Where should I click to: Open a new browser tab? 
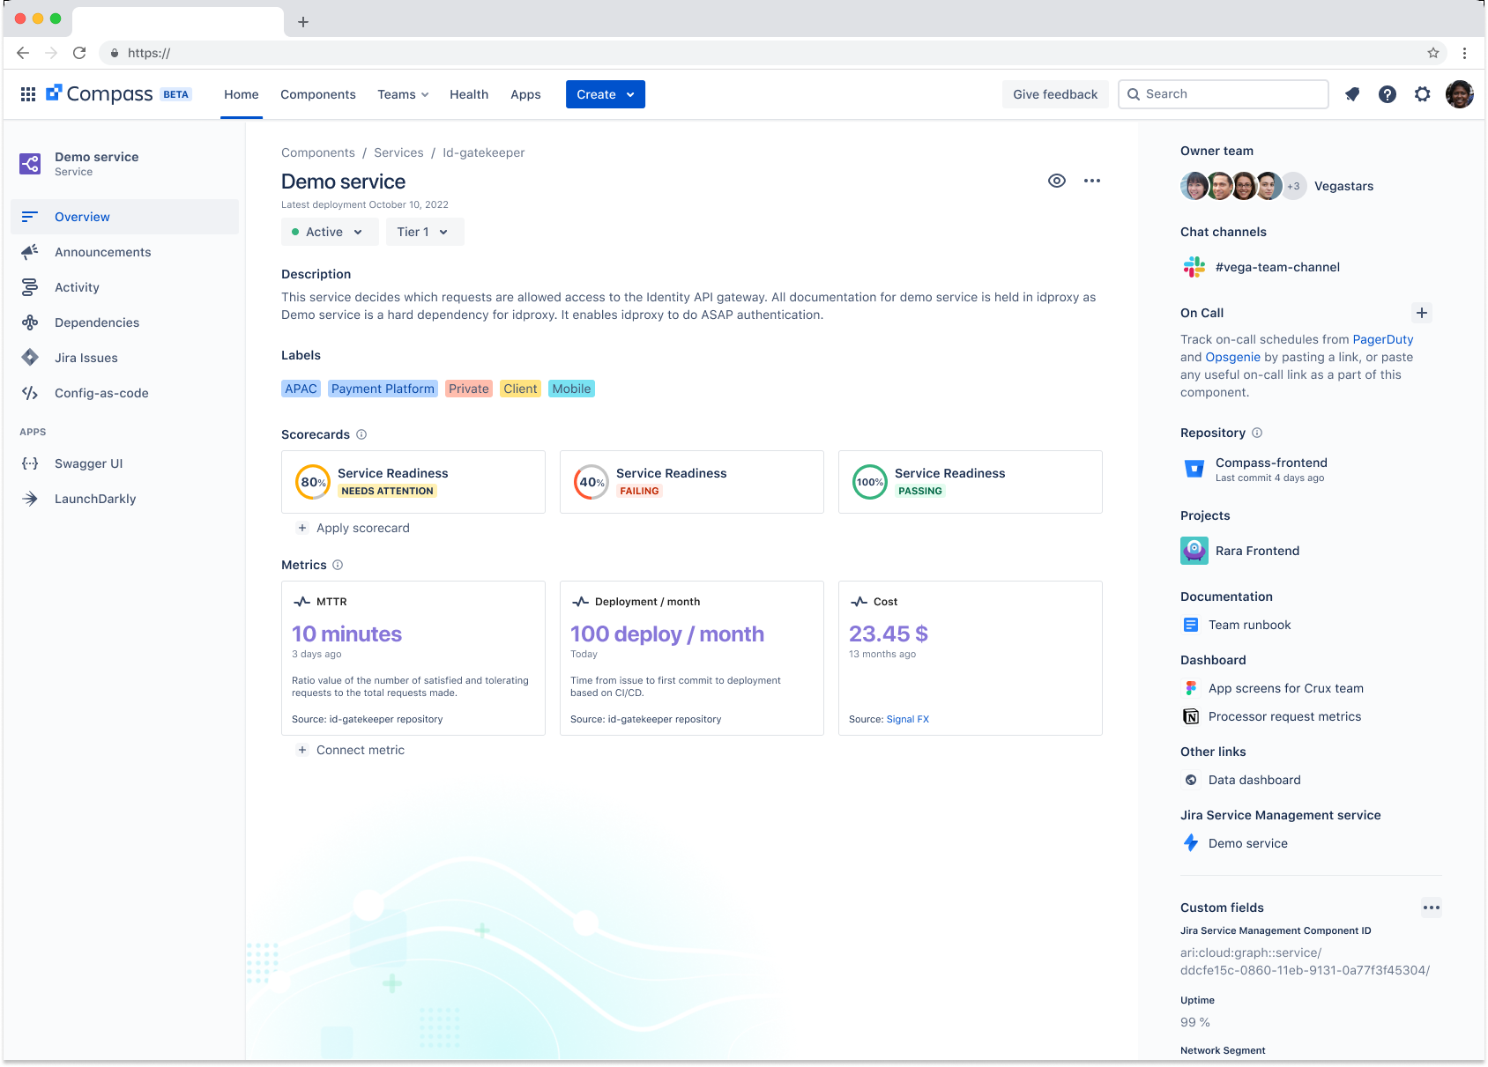point(303,22)
